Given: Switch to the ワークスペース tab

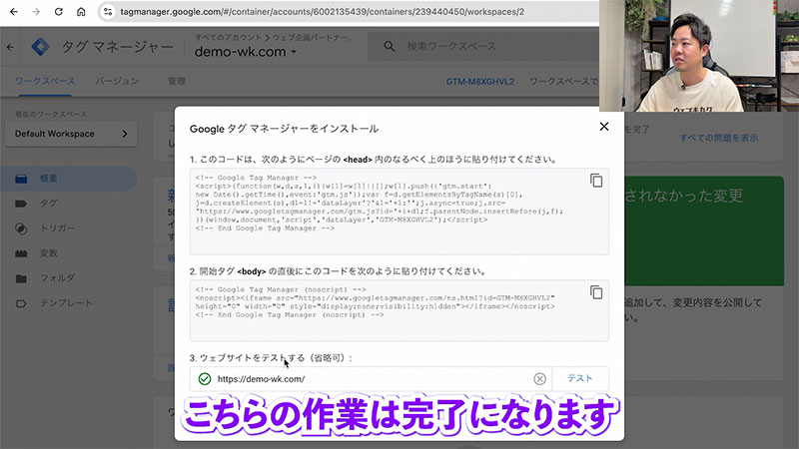Looking at the screenshot, I should pos(45,81).
